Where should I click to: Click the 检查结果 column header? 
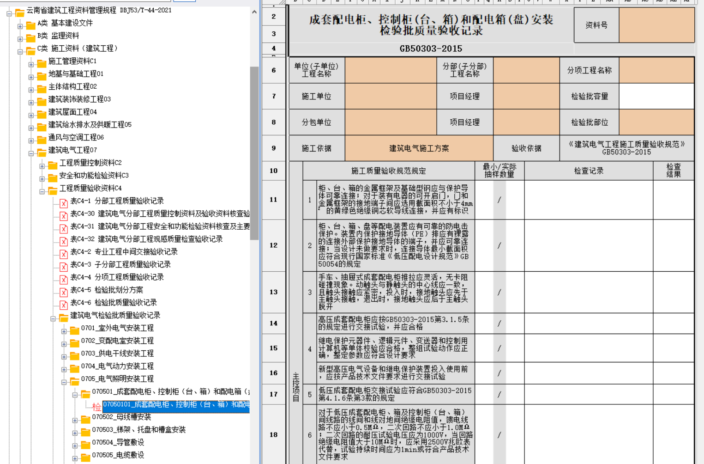pyautogui.click(x=674, y=171)
